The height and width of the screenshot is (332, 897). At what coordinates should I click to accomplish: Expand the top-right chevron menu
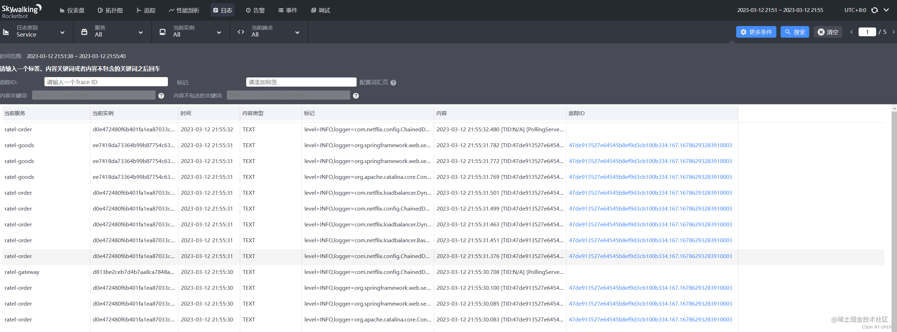886,10
